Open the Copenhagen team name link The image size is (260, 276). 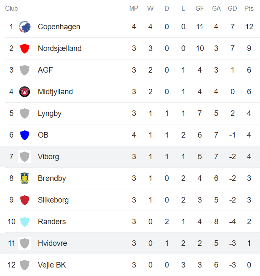59,27
